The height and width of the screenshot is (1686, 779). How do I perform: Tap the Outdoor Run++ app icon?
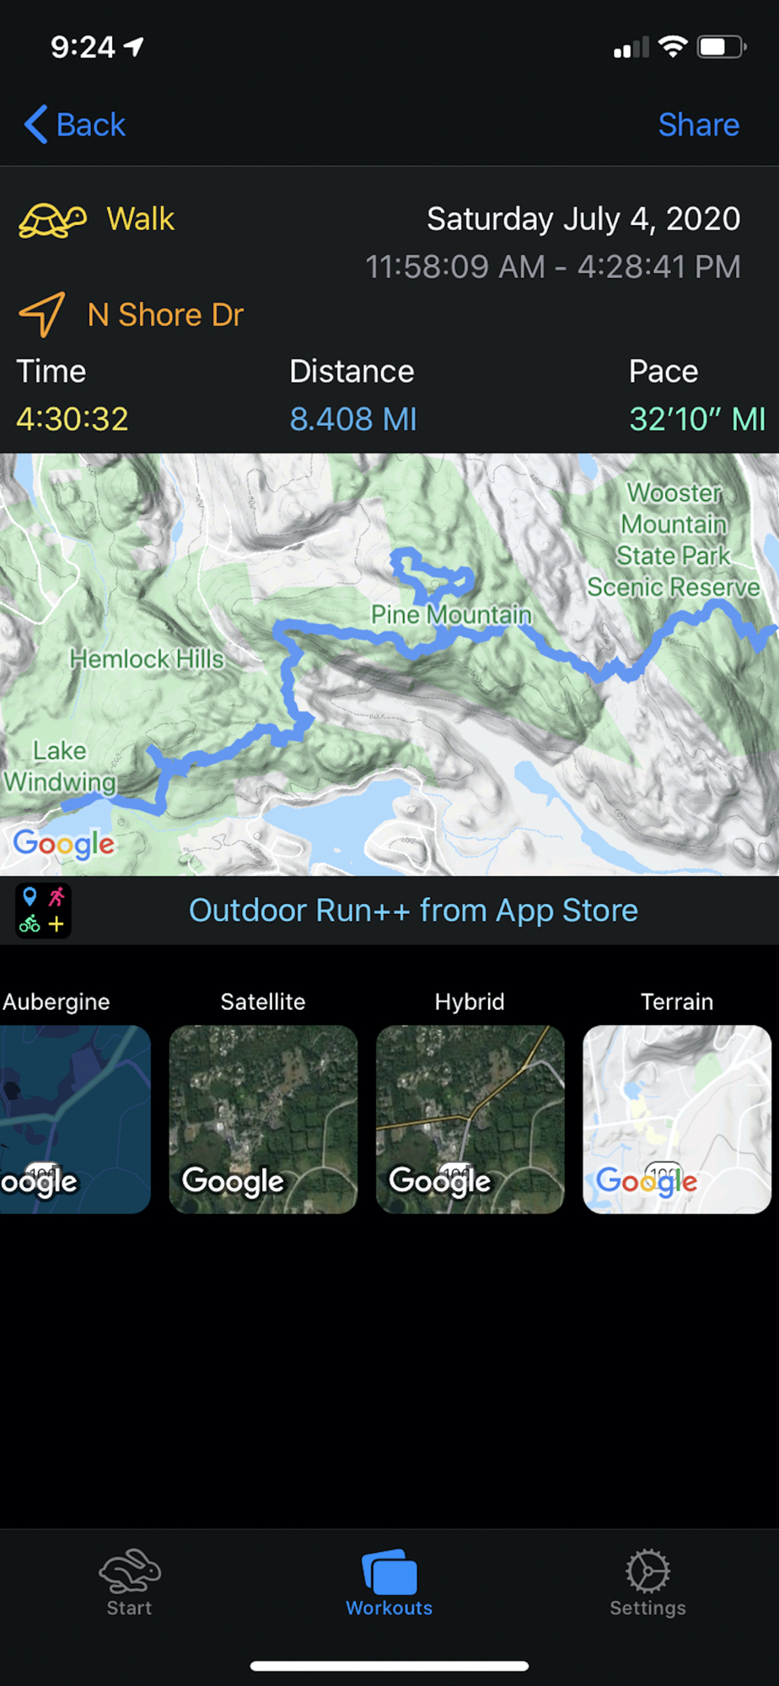(x=43, y=910)
